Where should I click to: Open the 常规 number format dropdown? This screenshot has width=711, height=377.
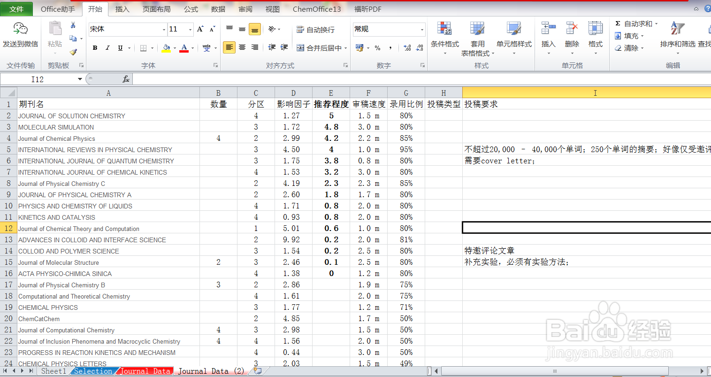tap(422, 30)
